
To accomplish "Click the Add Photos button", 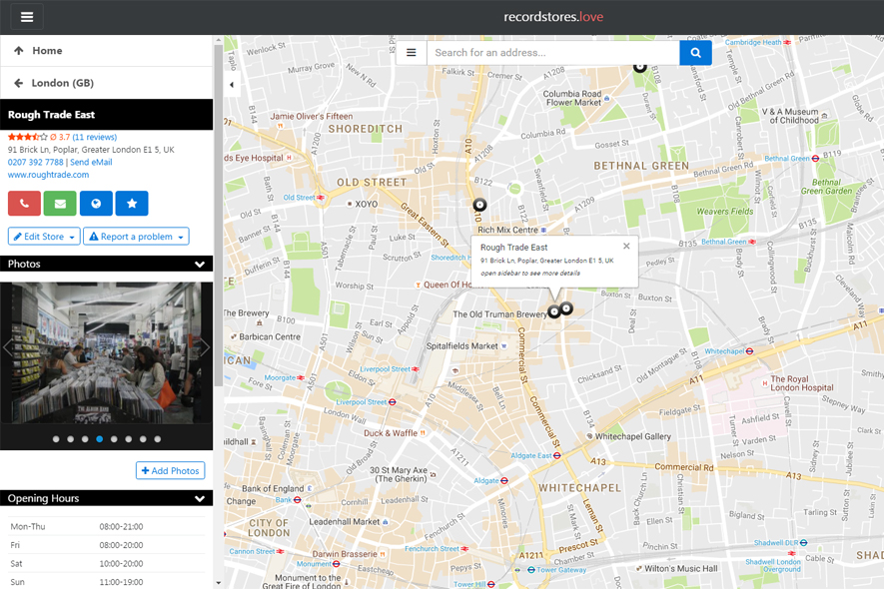I will pos(170,470).
